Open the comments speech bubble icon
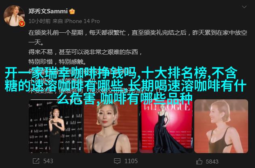The width and height of the screenshot is (255, 168). point(117,161)
